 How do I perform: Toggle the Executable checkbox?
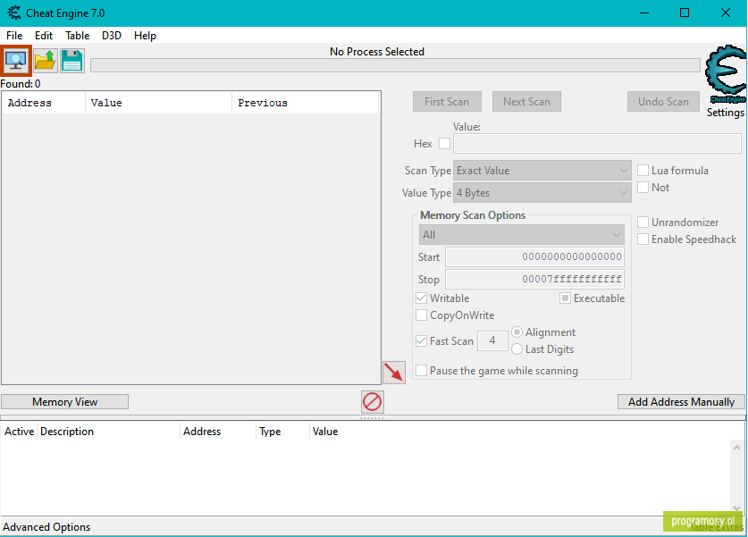[566, 298]
